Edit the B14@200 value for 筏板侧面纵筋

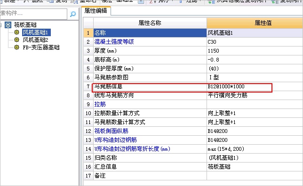(255, 131)
